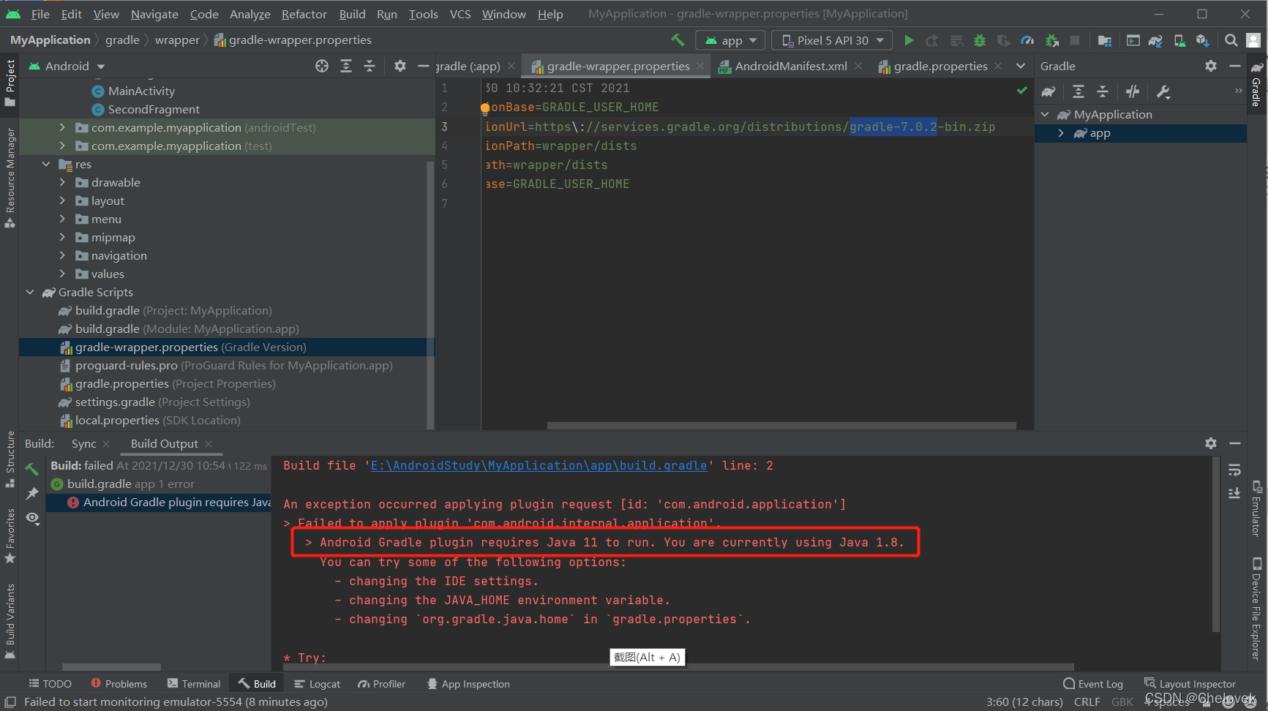Toggle the eye view filter in Build panel

[32, 518]
